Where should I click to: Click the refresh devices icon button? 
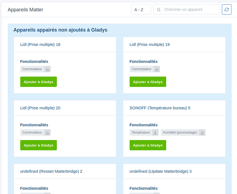(226, 10)
